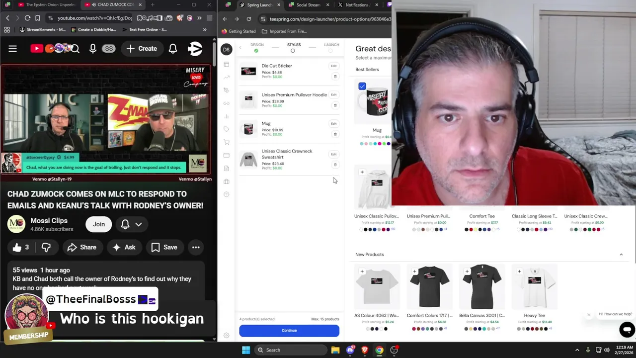636x358 pixels.
Task: Add Heavy Tee product with plus
Action: [x=520, y=271]
